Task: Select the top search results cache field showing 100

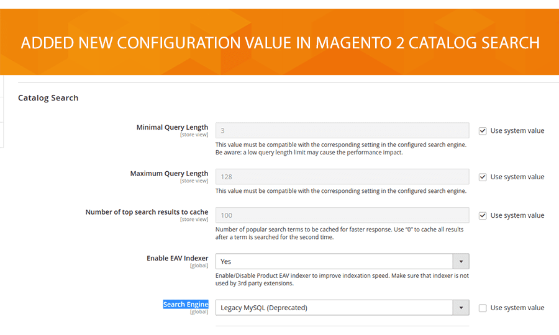Action: click(x=342, y=215)
